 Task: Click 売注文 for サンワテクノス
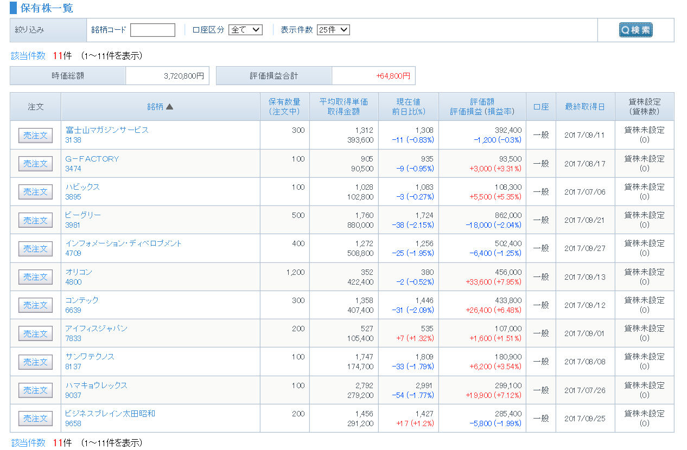[x=35, y=362]
